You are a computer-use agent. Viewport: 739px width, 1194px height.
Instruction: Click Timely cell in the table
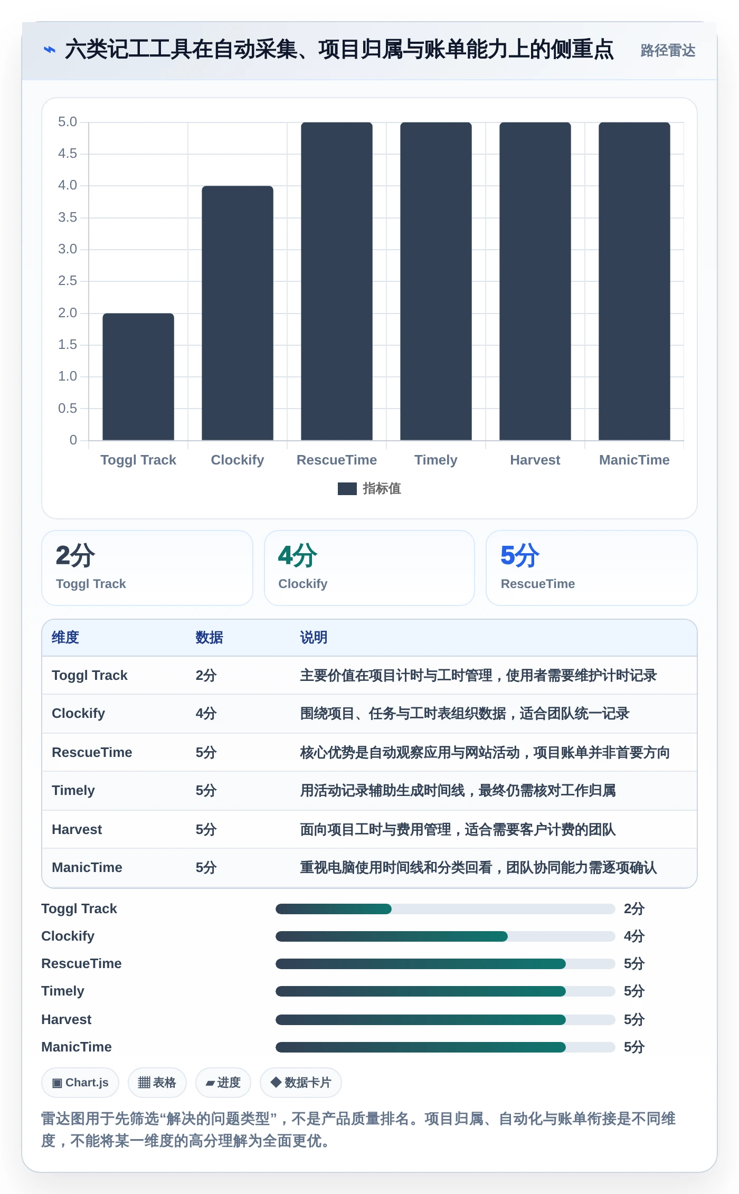pyautogui.click(x=73, y=791)
